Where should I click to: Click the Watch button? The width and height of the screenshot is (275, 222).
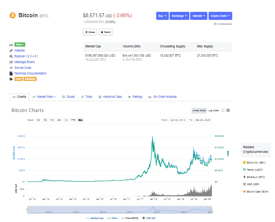pyautogui.click(x=106, y=32)
